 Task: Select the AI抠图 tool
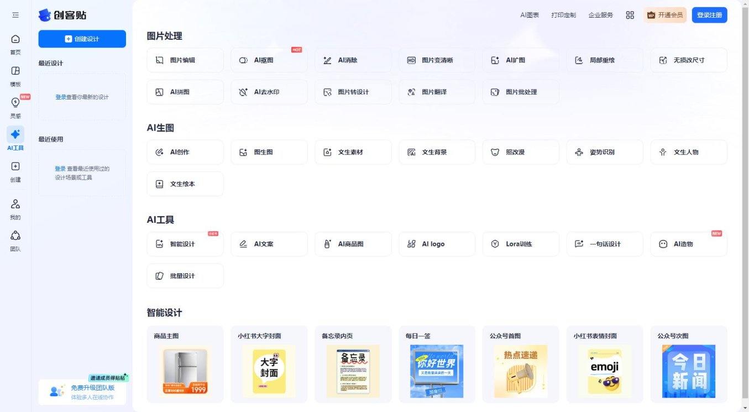(269, 60)
